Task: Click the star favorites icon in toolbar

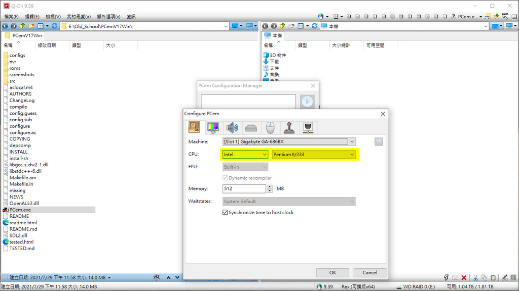Action: [x=496, y=16]
